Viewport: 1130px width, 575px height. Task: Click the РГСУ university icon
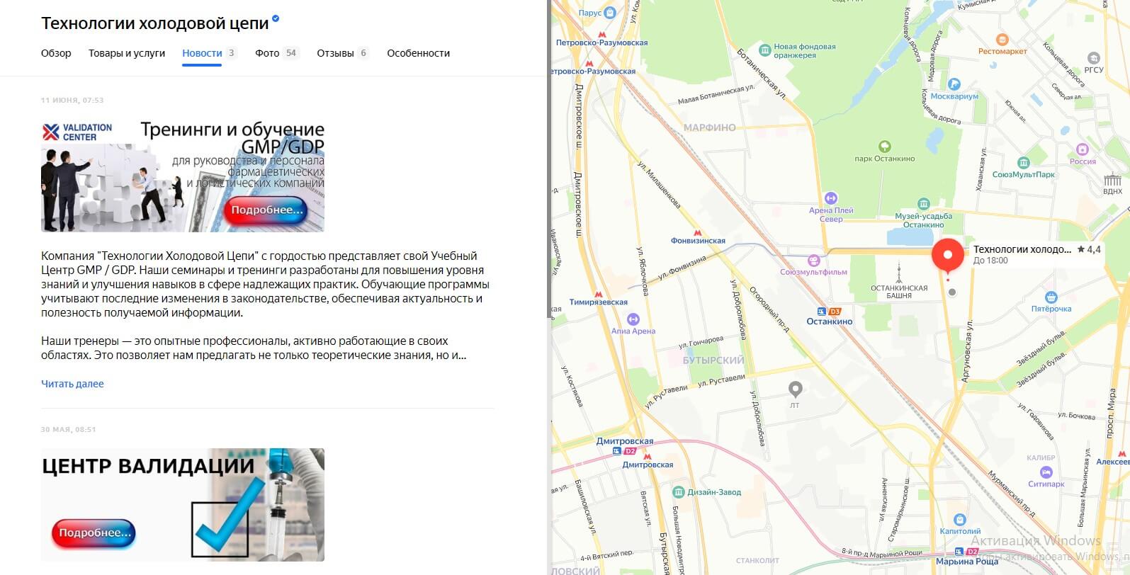[x=1093, y=58]
